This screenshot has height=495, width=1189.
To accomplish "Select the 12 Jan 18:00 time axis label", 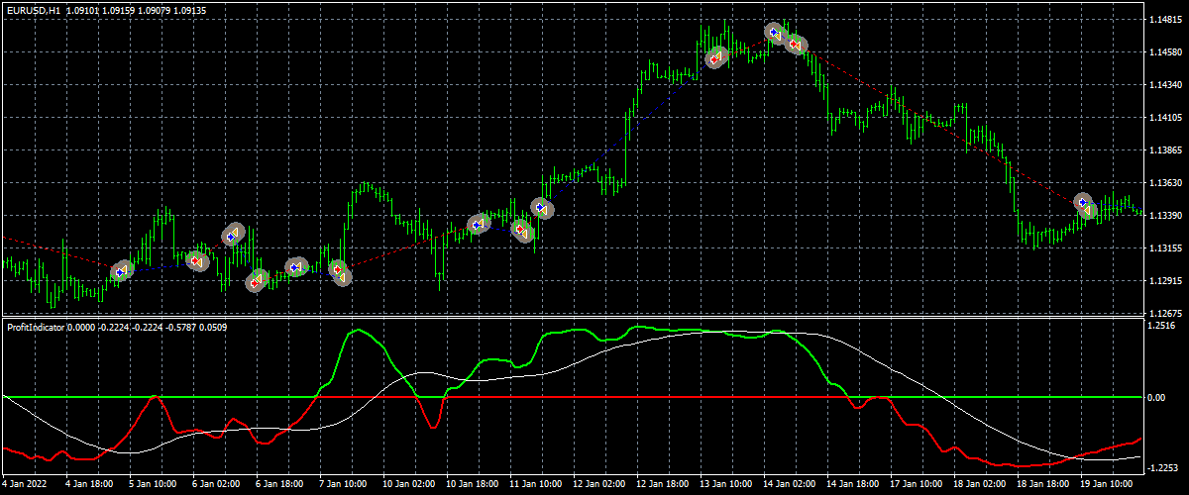I will (663, 485).
